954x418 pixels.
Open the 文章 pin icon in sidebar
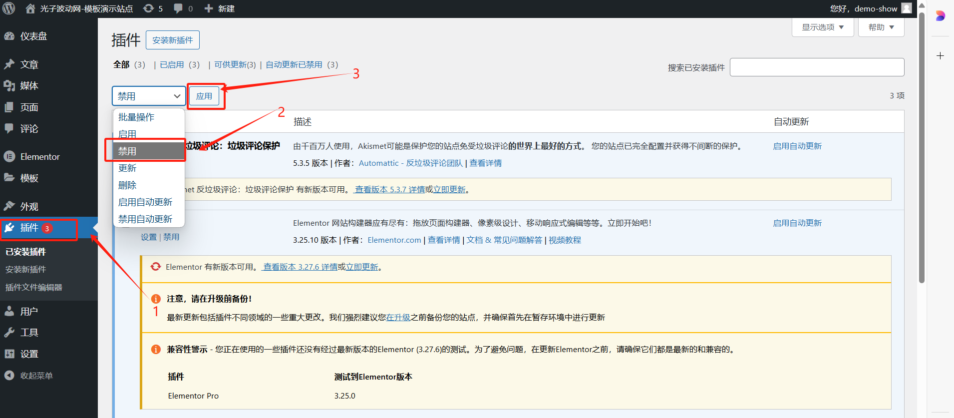tap(9, 64)
